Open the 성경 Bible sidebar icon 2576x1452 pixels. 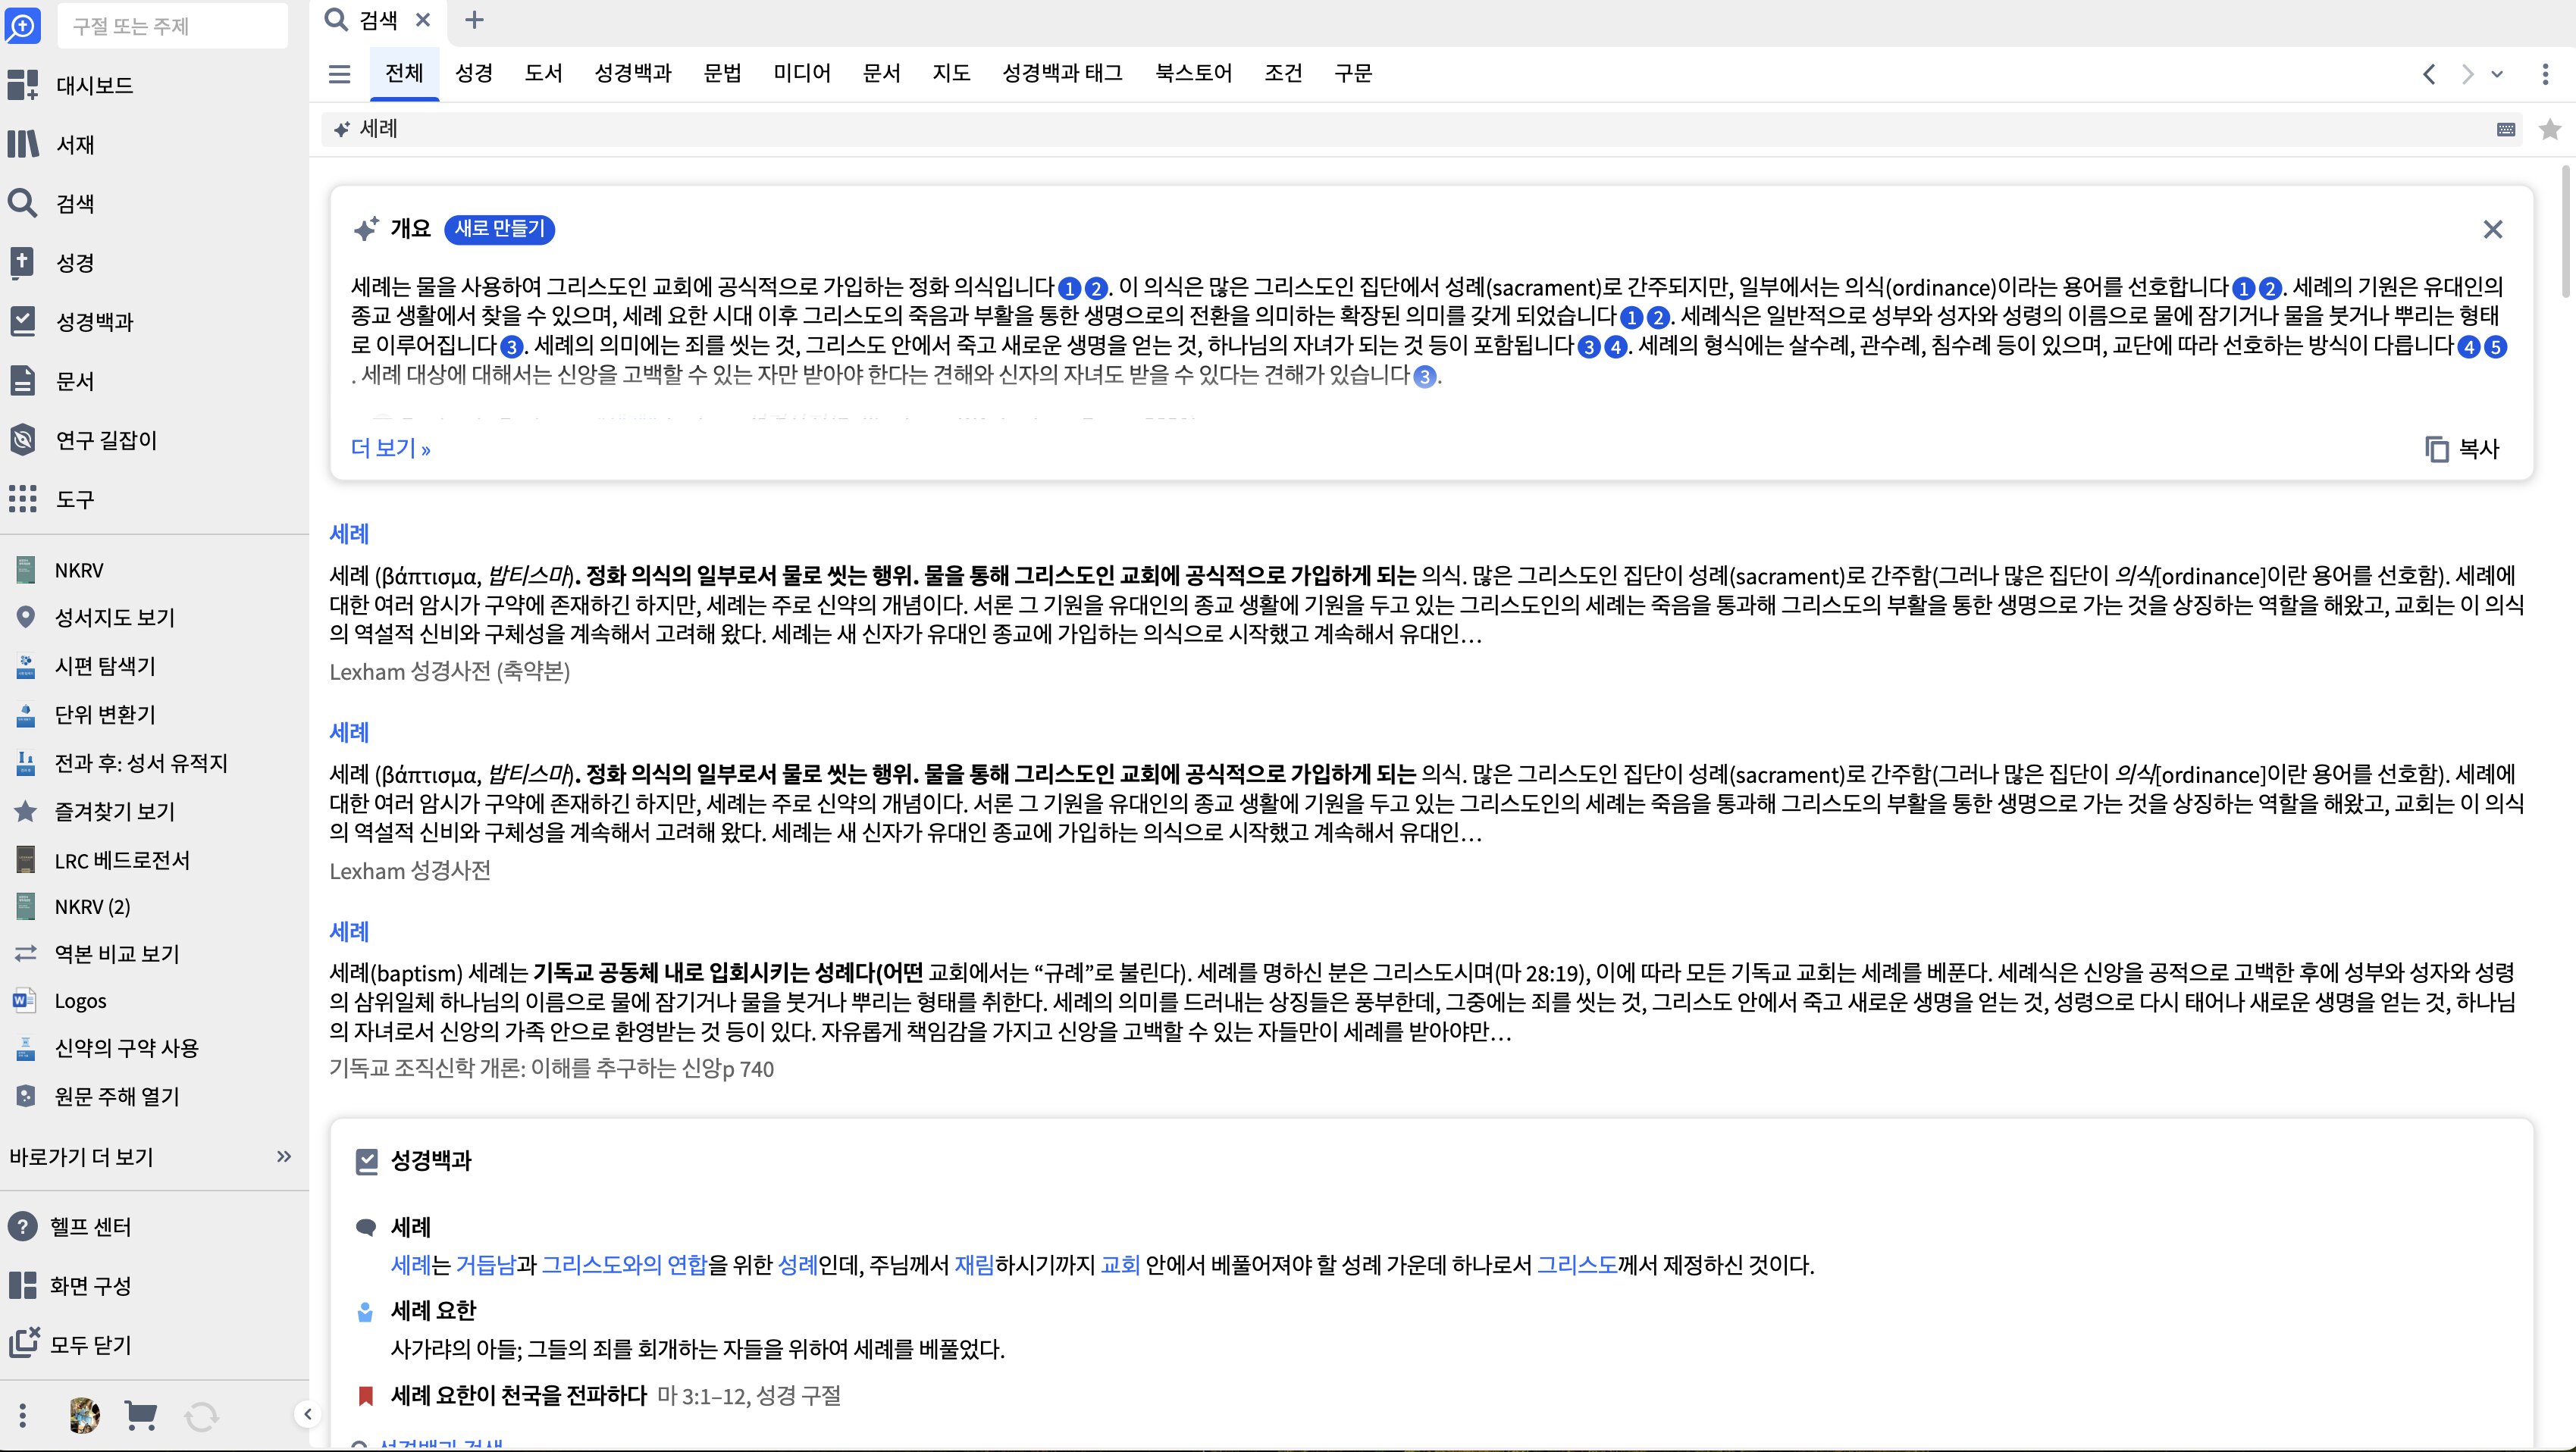(x=22, y=261)
